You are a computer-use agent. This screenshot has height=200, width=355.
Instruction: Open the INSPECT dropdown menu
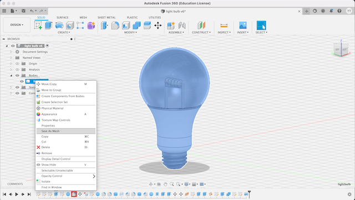pyautogui.click(x=224, y=32)
